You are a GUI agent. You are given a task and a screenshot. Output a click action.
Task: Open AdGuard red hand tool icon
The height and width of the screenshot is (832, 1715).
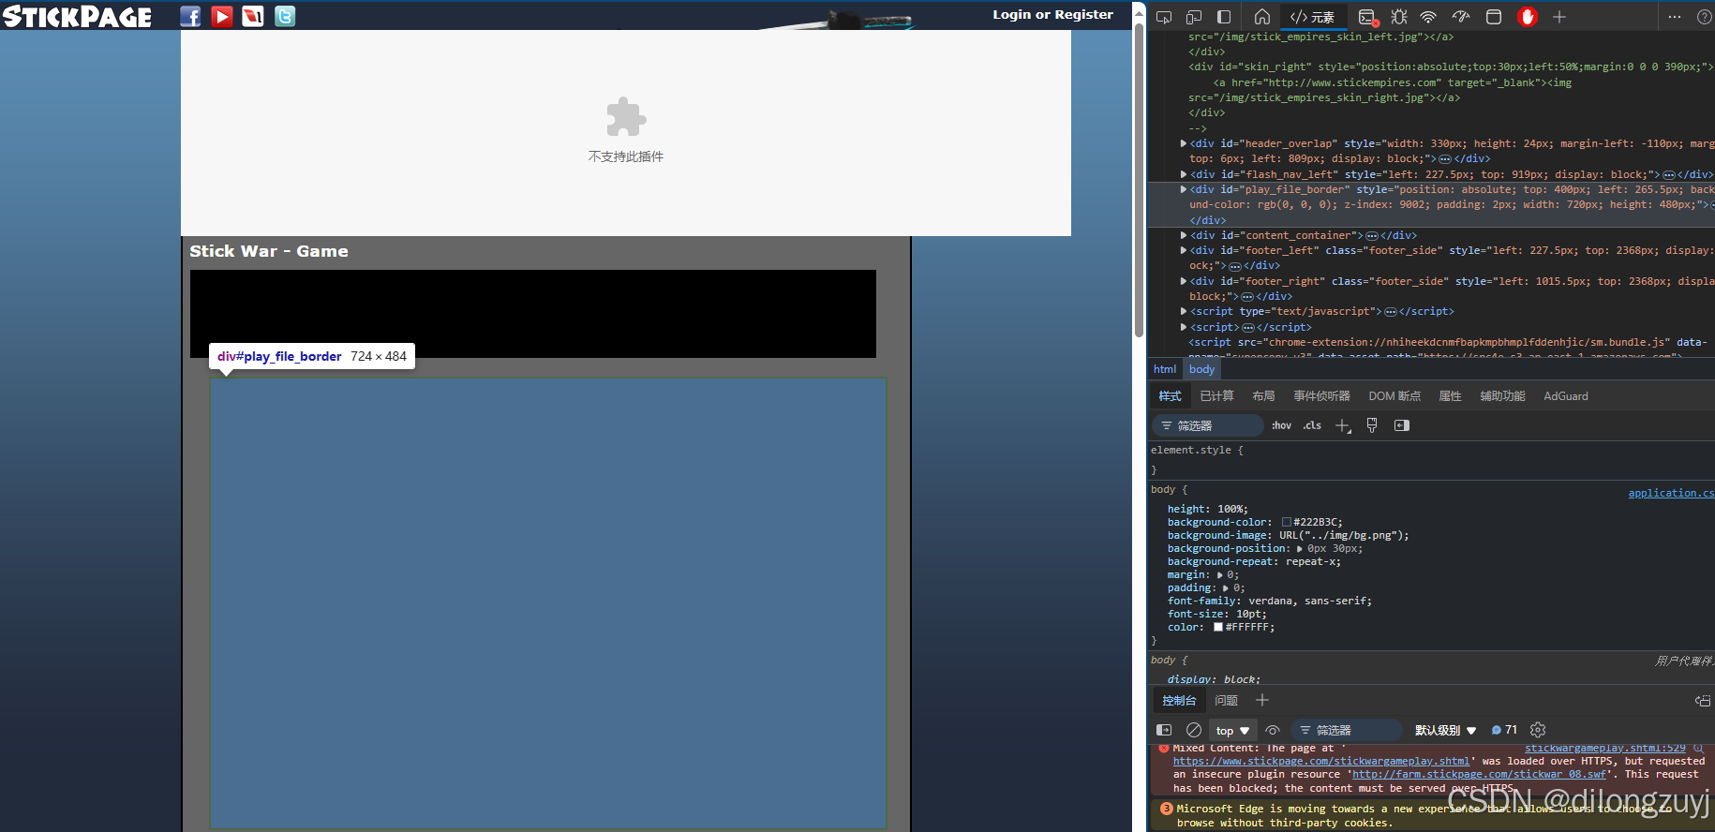1528,17
